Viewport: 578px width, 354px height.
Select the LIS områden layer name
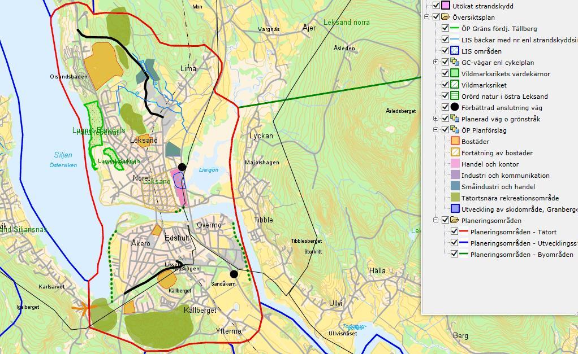tap(481, 51)
